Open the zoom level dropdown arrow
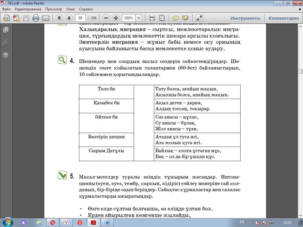Viewport: 303px width, 227px height. pos(138,18)
